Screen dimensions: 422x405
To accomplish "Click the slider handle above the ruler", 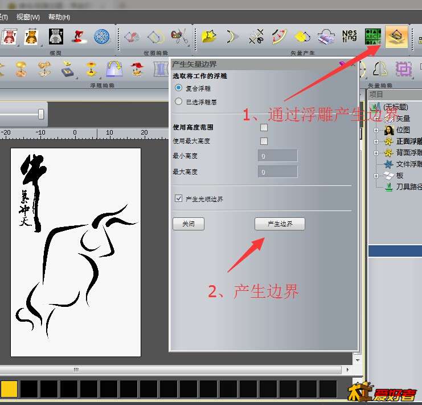I will click(40, 114).
